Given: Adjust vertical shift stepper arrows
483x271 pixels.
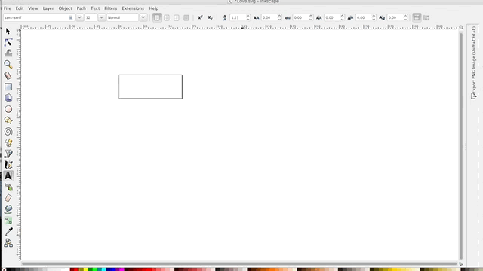Looking at the screenshot, I should point(374,17).
